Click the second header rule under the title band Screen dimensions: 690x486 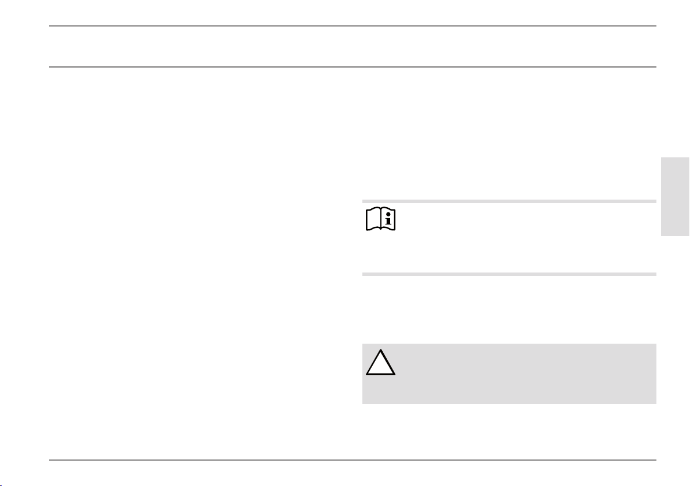[x=353, y=67]
